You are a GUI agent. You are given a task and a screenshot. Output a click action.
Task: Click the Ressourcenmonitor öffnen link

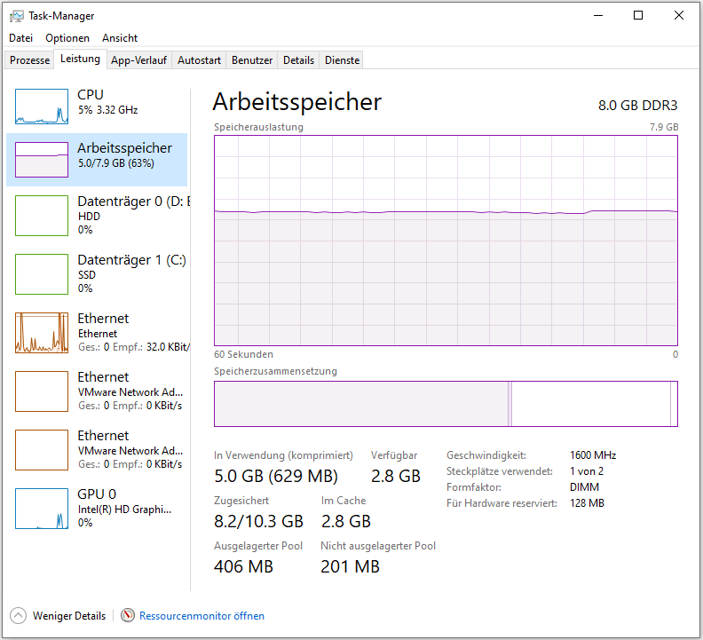point(201,615)
